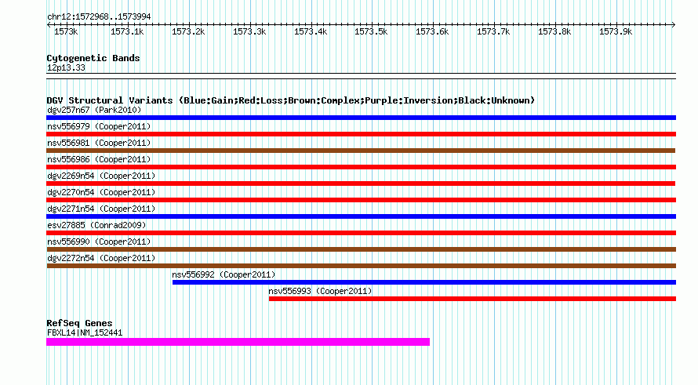Click the red dgv2269n54 variant bar

point(361,183)
